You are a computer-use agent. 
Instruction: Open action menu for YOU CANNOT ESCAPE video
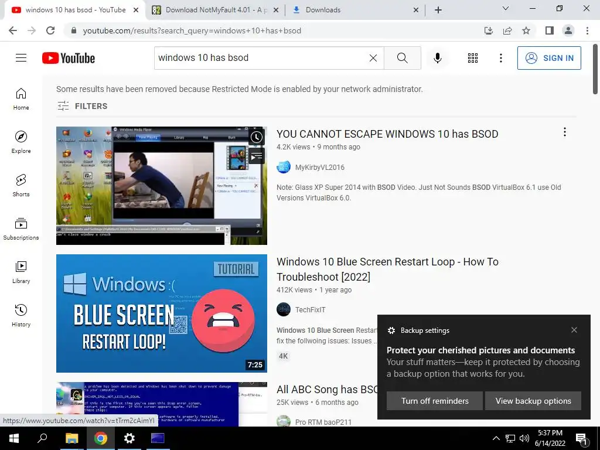(x=565, y=132)
